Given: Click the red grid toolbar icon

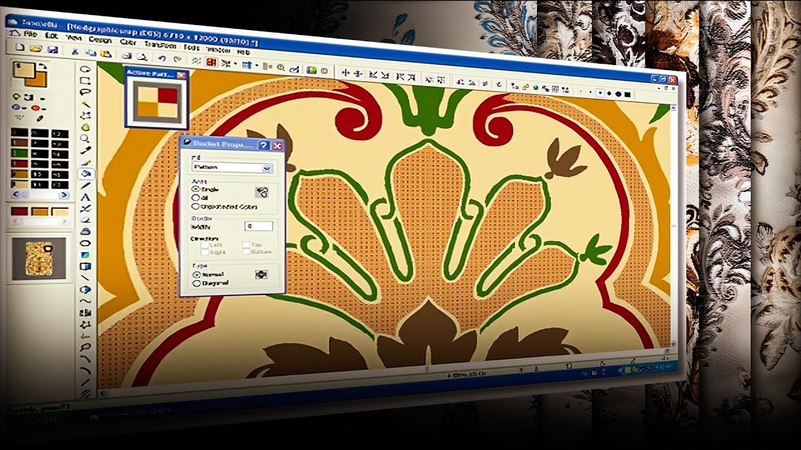Looking at the screenshot, I should tap(211, 62).
